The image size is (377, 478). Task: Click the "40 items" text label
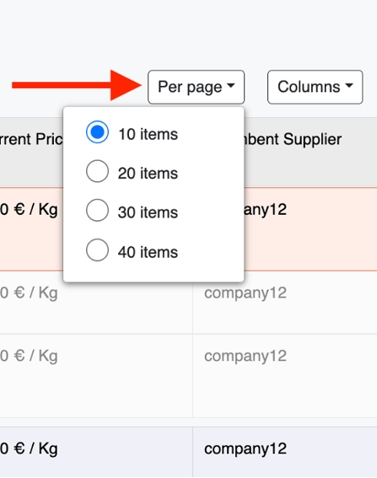pyautogui.click(x=148, y=252)
